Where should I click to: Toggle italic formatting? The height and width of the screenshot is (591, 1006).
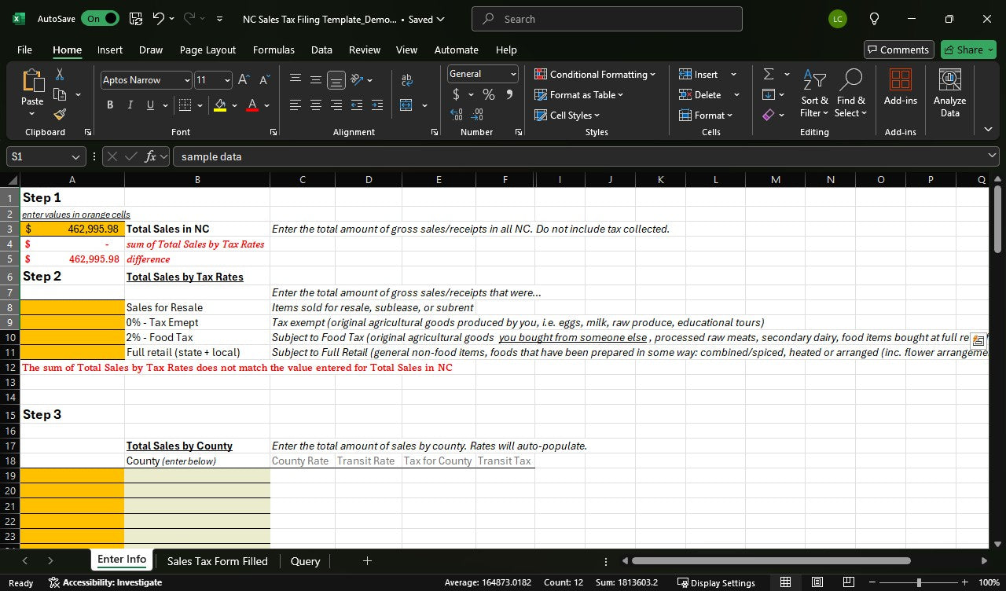[130, 105]
